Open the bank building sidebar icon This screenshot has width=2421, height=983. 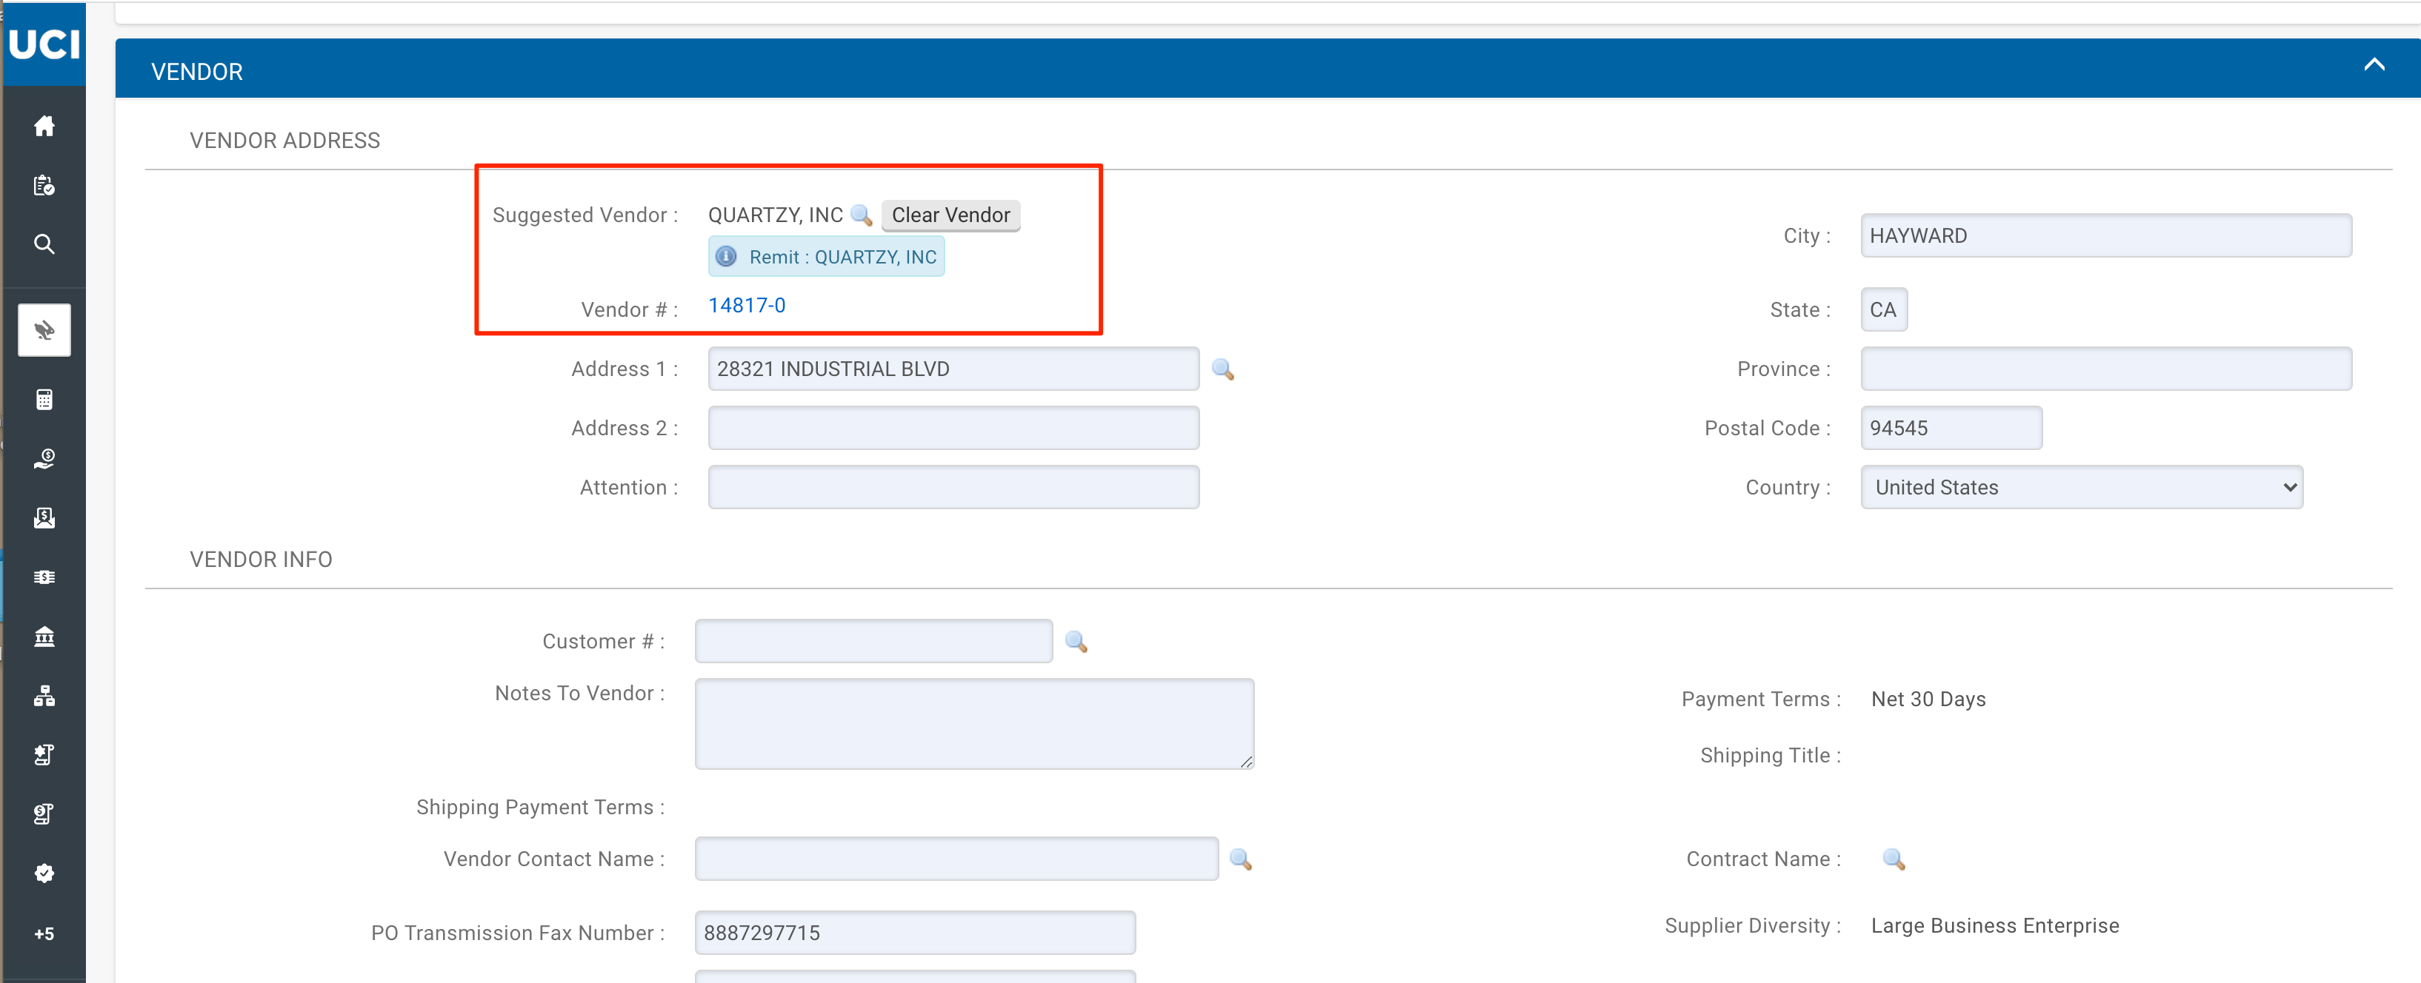[x=44, y=637]
